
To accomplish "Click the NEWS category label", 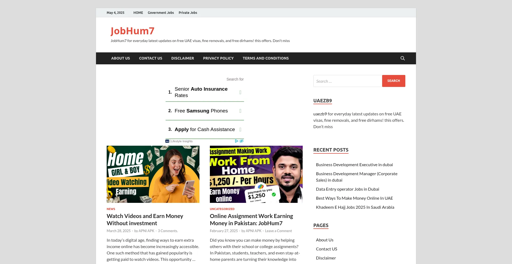I will (x=111, y=209).
